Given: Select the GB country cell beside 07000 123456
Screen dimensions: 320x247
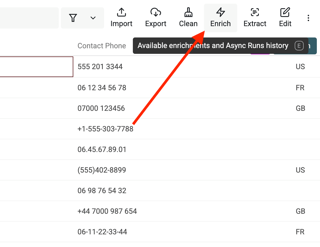Looking at the screenshot, I should (300, 108).
